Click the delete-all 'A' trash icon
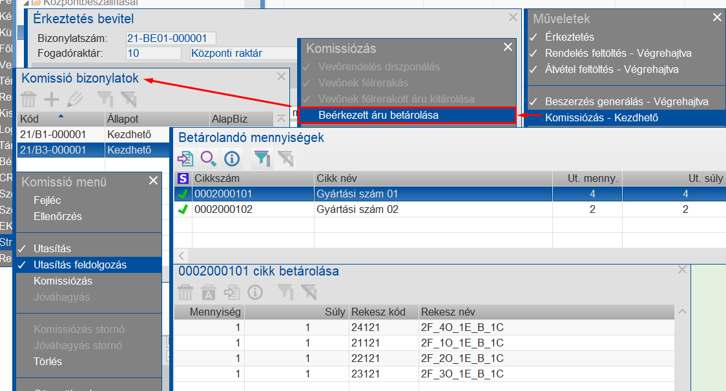Screen dimensions: 726x391 click(209, 292)
